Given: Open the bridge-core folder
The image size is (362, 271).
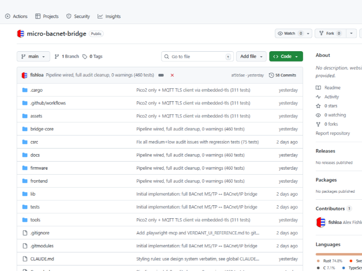Looking at the screenshot, I should [42, 129].
